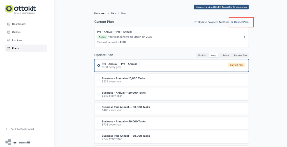Screen dimensions: 287x147
Task: Click the OttoKit logo
Action: pyautogui.click(x=20, y=9)
